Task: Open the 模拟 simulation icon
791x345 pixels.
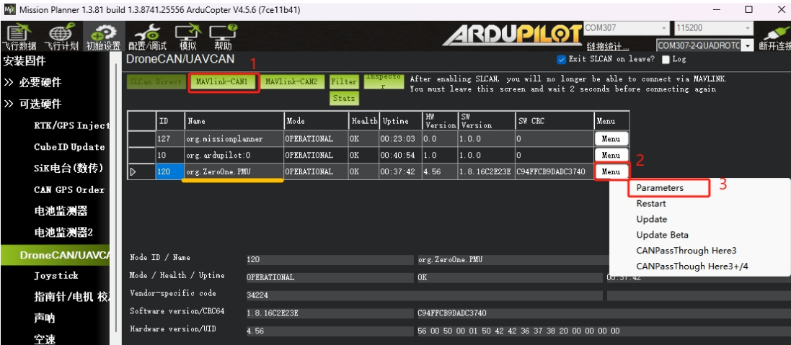Action: [187, 36]
